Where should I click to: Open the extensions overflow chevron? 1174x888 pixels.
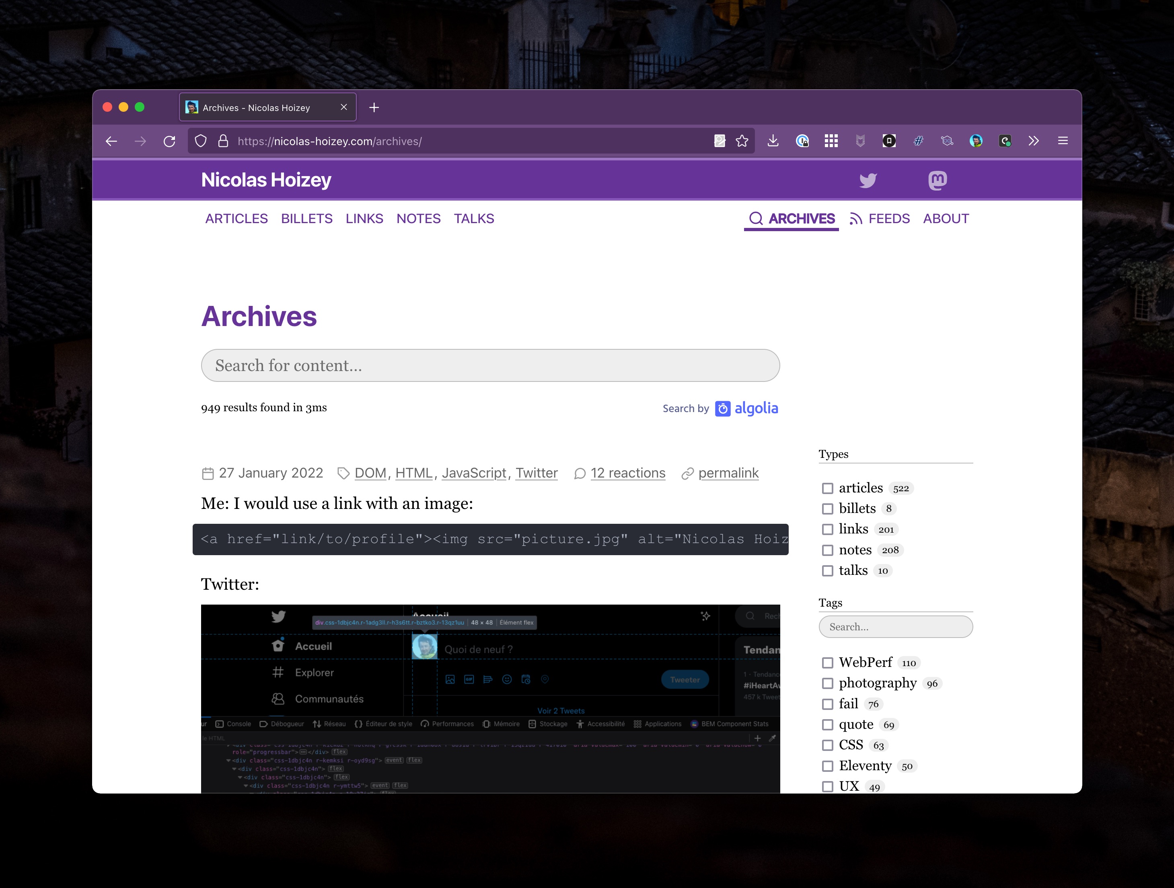coord(1033,141)
